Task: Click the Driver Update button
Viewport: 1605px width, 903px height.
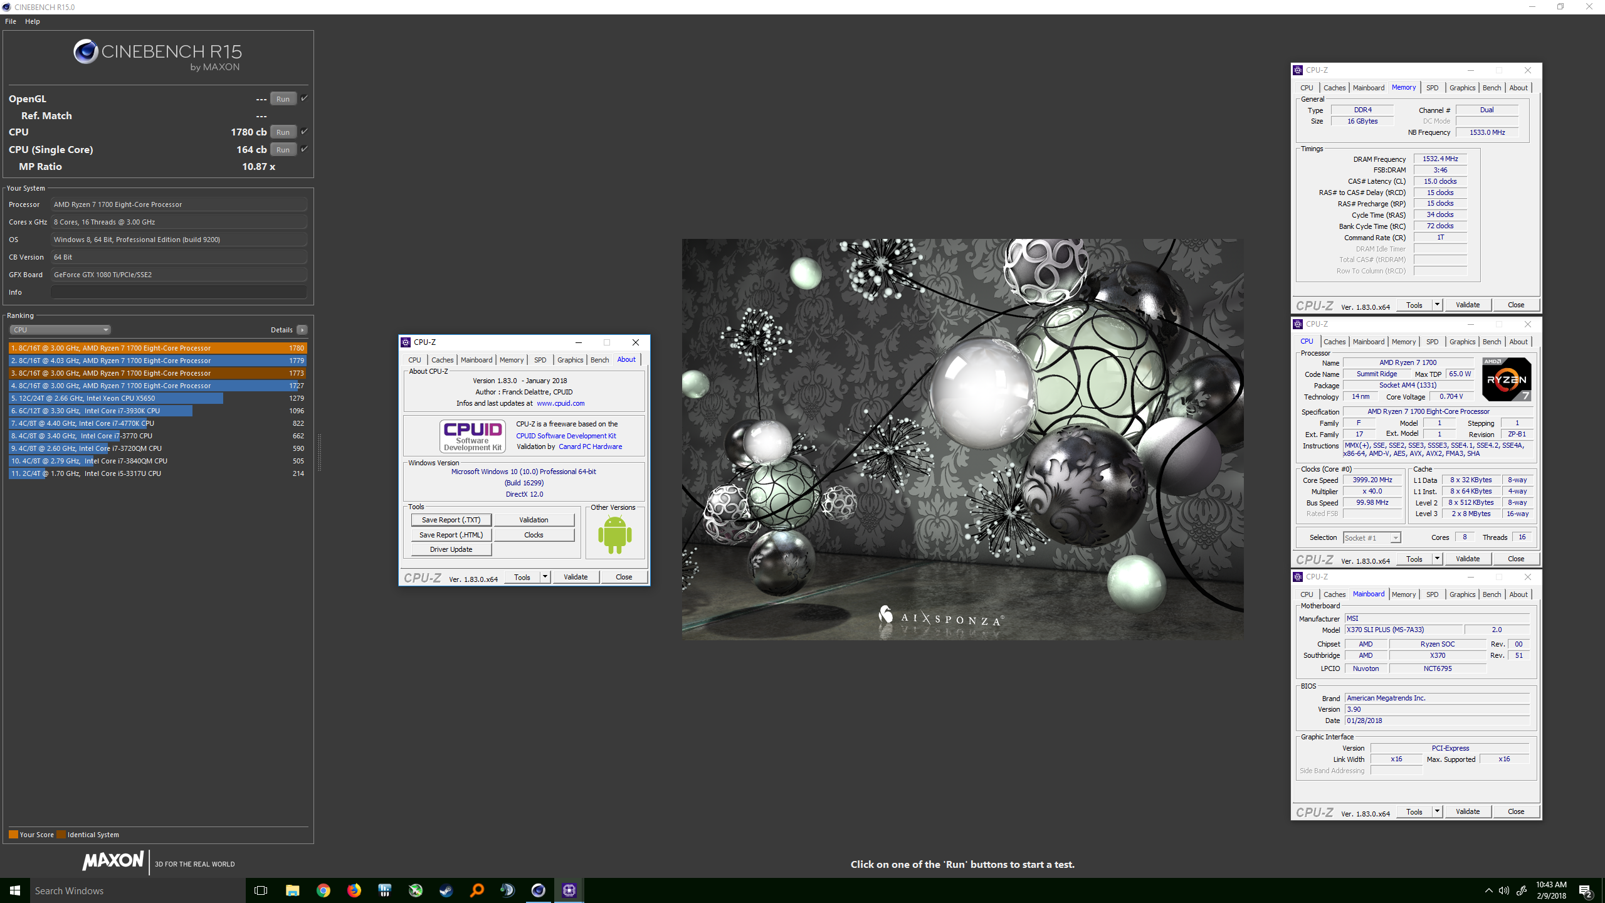Action: [x=451, y=549]
